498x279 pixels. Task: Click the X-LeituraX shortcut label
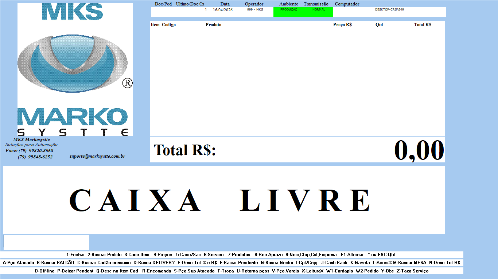[x=313, y=271]
